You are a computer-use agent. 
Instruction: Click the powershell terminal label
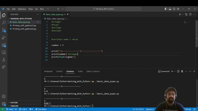[x=164, y=72]
